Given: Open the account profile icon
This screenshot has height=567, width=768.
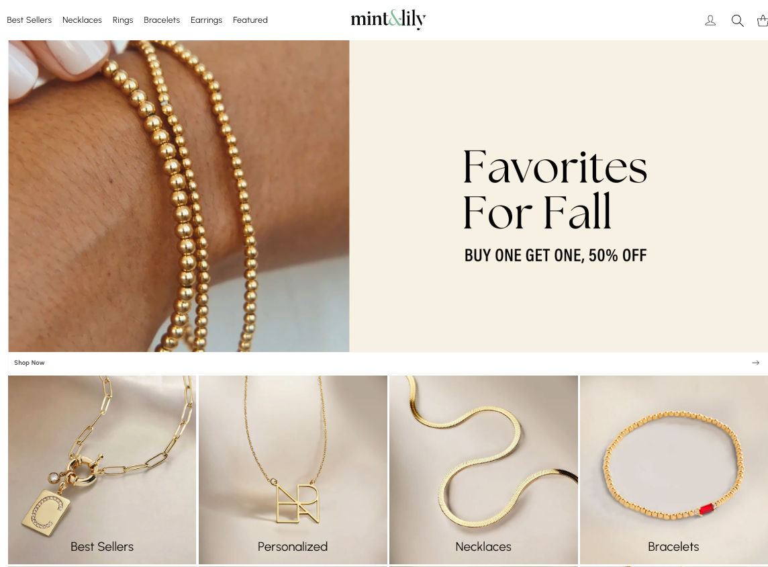Looking at the screenshot, I should pos(710,21).
